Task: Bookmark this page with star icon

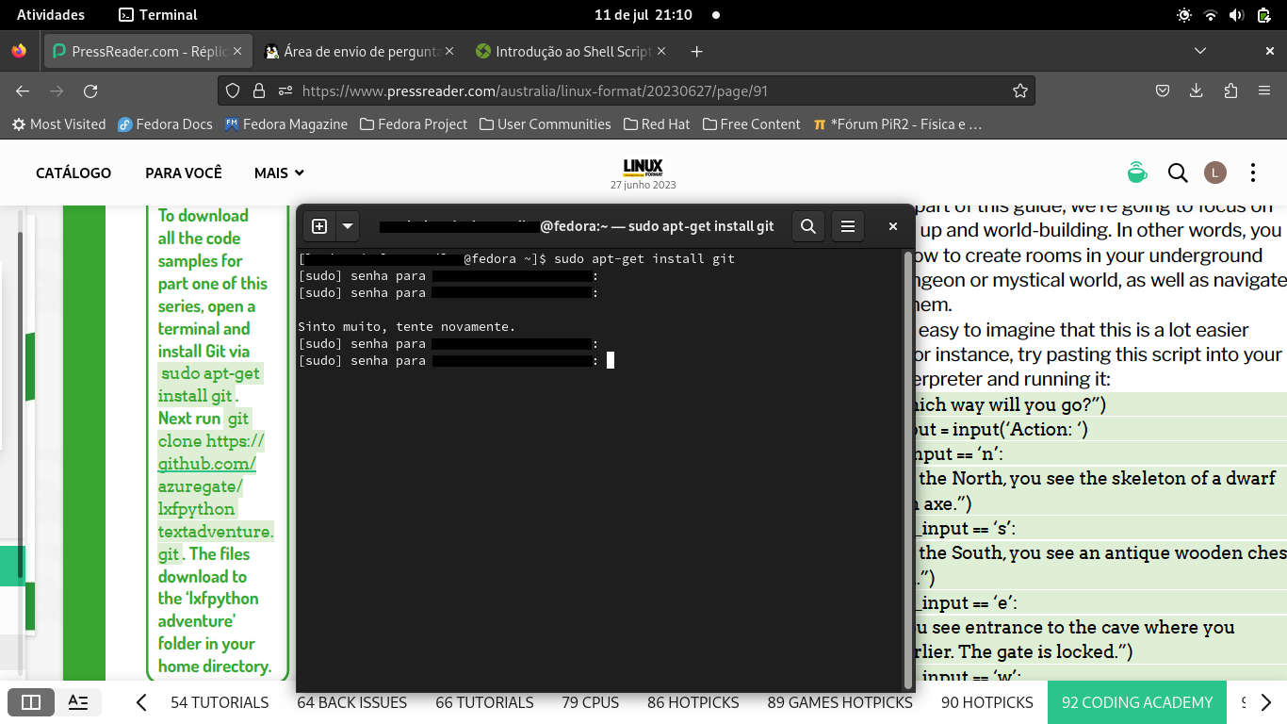Action: [1019, 91]
